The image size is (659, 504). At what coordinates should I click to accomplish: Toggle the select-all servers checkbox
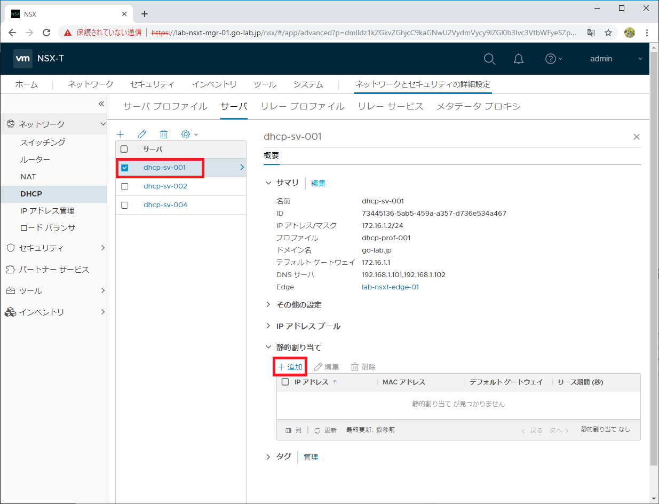124,149
